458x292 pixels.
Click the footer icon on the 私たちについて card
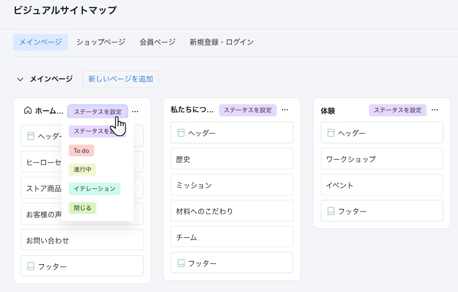click(181, 263)
